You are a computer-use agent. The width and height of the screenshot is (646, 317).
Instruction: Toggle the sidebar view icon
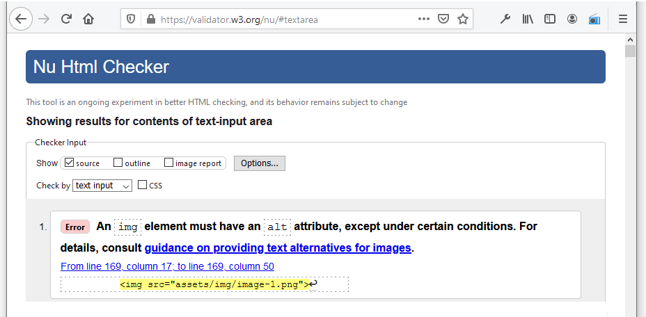coord(550,19)
